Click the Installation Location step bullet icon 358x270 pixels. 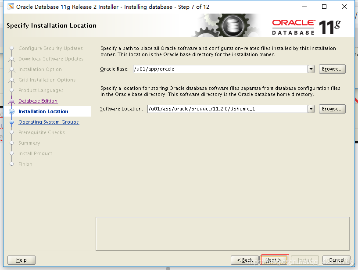(x=12, y=111)
